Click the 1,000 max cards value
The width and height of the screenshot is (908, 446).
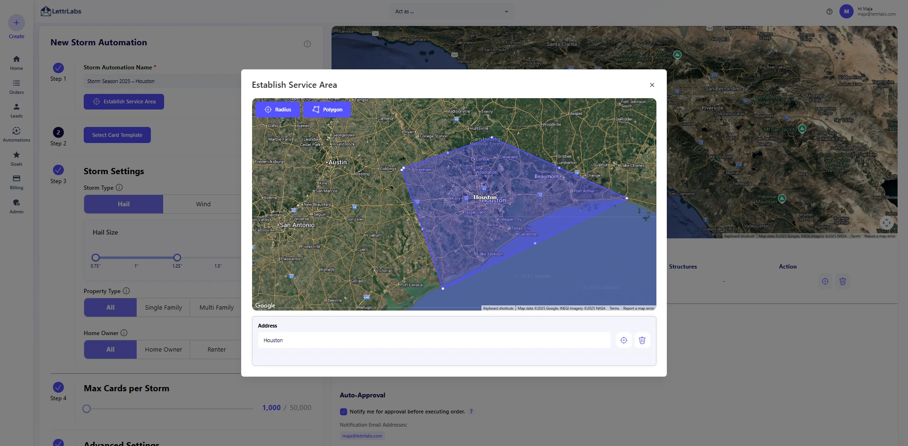click(x=271, y=408)
